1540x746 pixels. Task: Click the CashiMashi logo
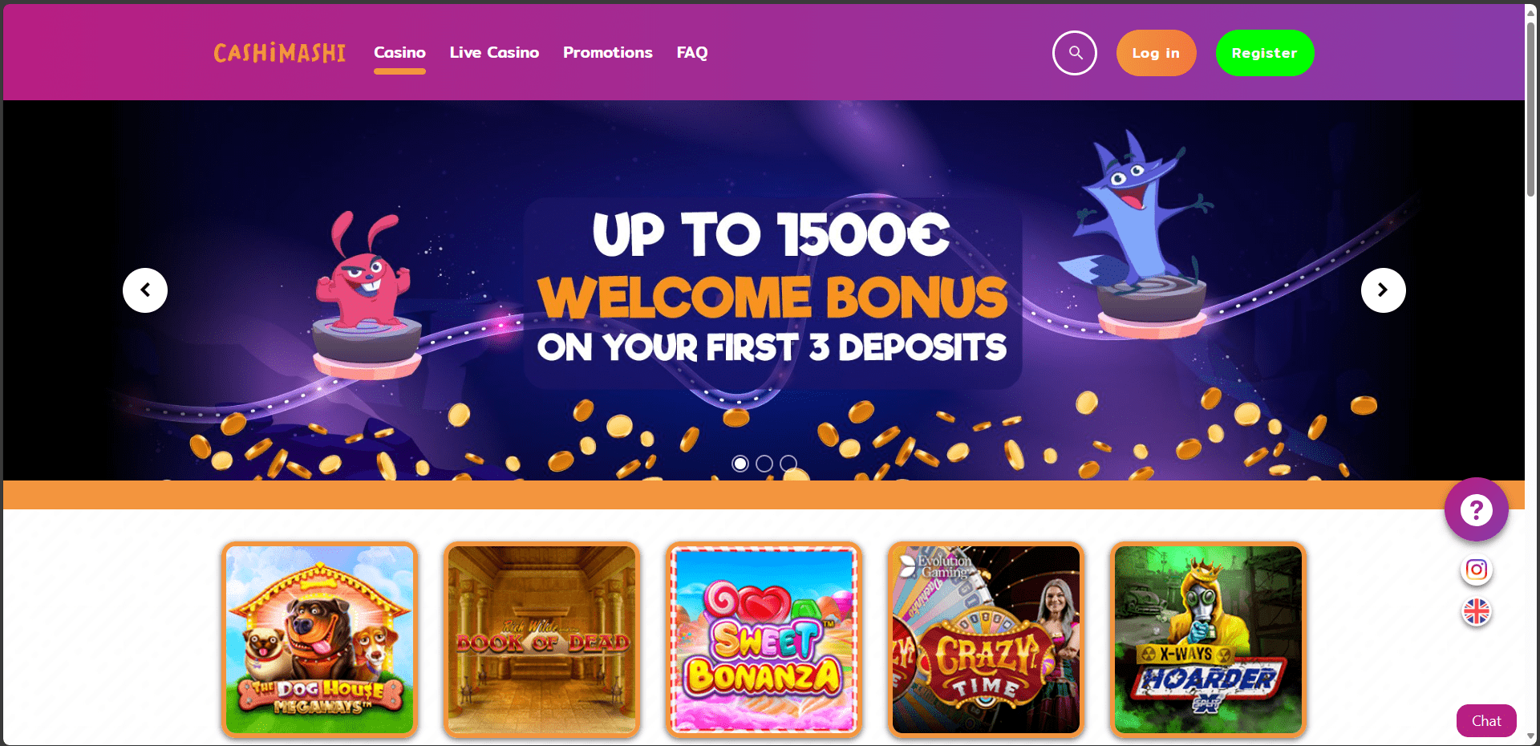pyautogui.click(x=279, y=53)
